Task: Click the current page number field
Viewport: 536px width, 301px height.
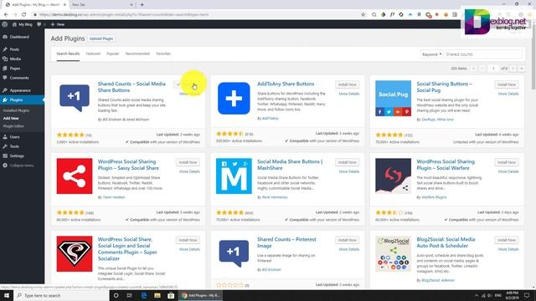Action: click(x=493, y=69)
